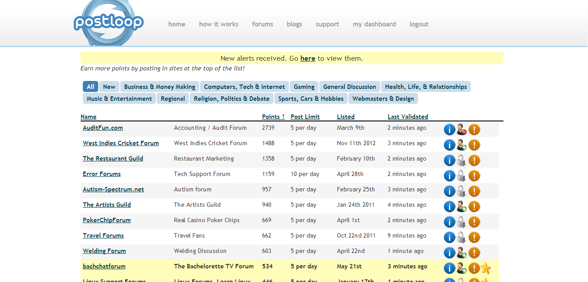Click the orange alert icon for Travel Forums
Screen dimensions: 588x282
pyautogui.click(x=474, y=238)
